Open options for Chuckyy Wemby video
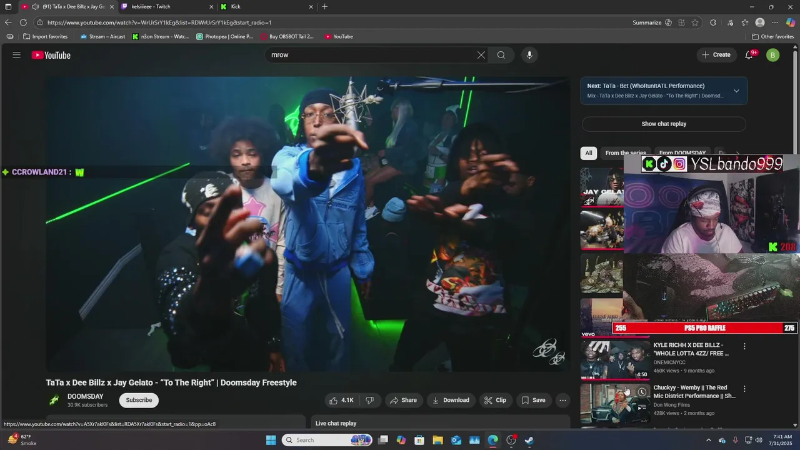The image size is (800, 450). (x=744, y=388)
